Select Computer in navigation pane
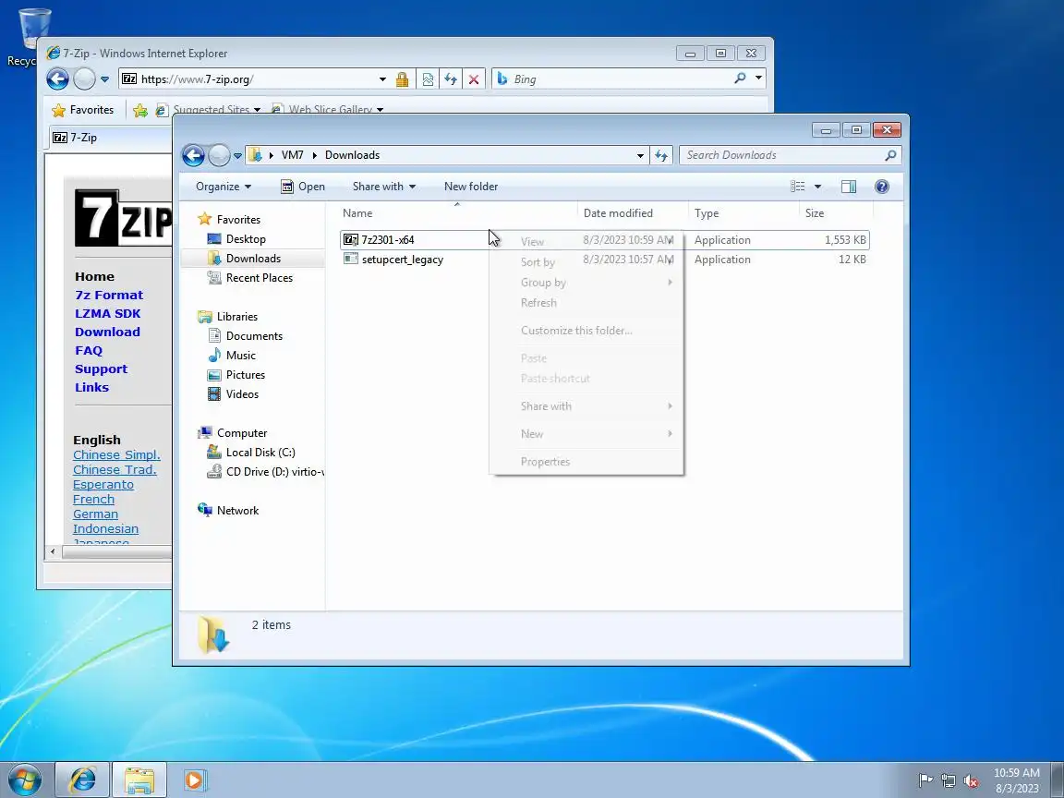The width and height of the screenshot is (1064, 798). point(242,433)
